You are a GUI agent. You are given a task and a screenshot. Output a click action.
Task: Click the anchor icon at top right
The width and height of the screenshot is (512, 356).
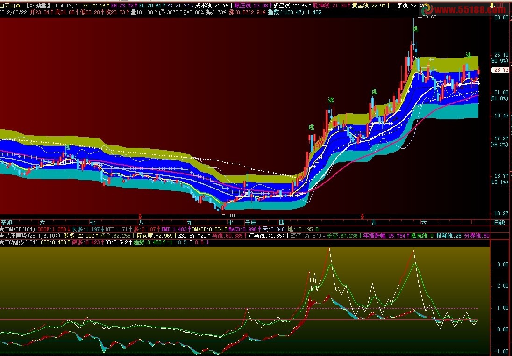[492, 6]
